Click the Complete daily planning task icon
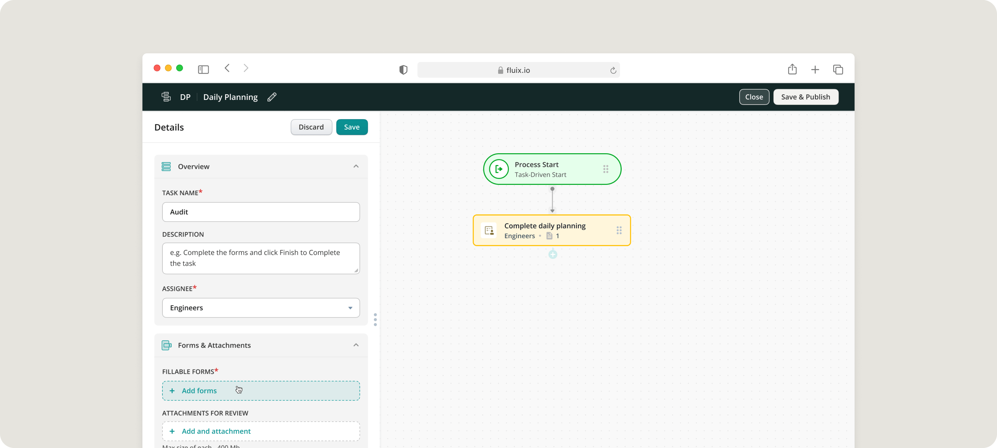The height and width of the screenshot is (448, 997). [489, 230]
